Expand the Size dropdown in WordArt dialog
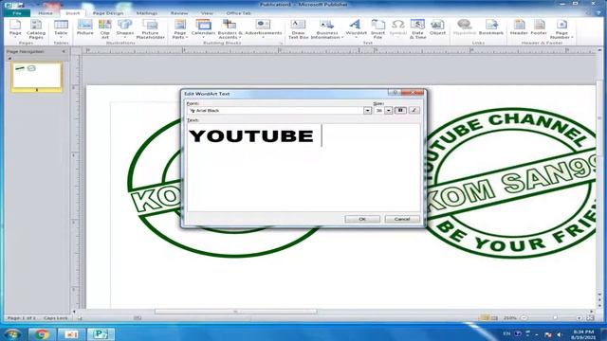This screenshot has width=607, height=341. coord(389,111)
